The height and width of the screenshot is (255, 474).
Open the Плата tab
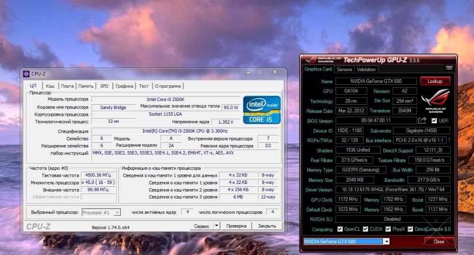[67, 86]
